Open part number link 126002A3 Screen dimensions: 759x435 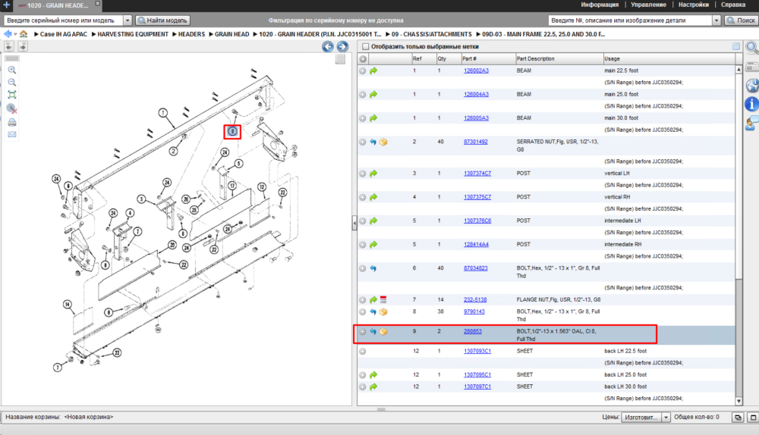(x=477, y=70)
